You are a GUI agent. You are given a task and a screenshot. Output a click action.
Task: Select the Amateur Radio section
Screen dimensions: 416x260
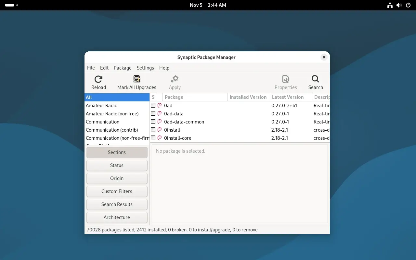click(x=102, y=105)
